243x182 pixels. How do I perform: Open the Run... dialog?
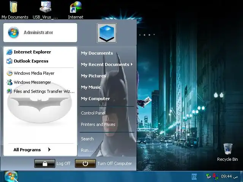(87, 150)
